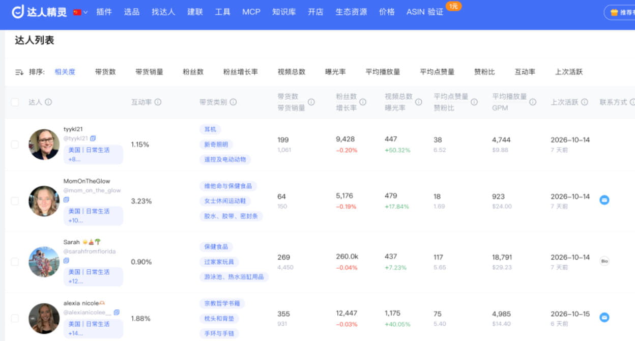
Task: Sort list by 粉丝数
Action: pyautogui.click(x=193, y=72)
